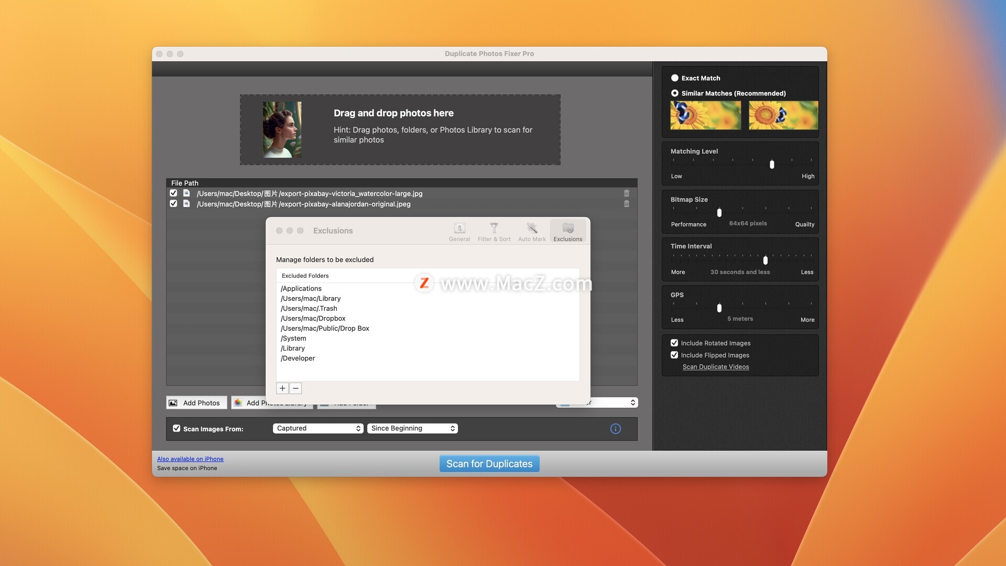
Task: Select Similar Matches (Recommended) option
Action: (675, 93)
